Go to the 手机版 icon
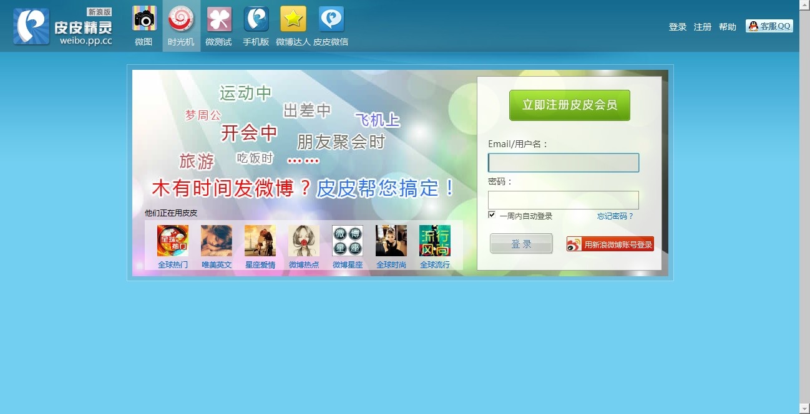Viewport: 810px width, 414px height. click(x=256, y=19)
